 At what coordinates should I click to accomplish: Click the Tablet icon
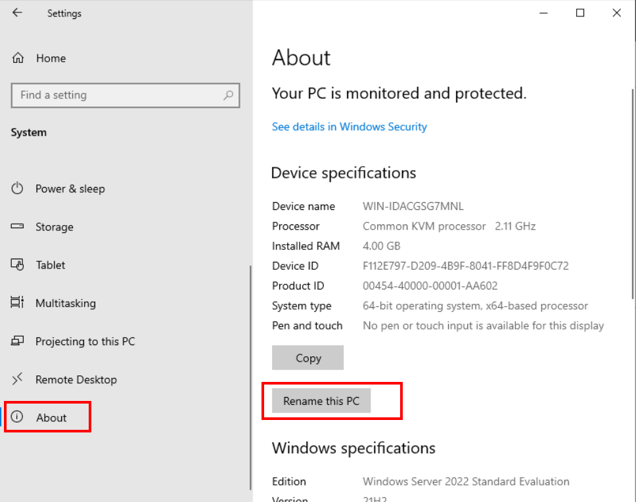[18, 264]
